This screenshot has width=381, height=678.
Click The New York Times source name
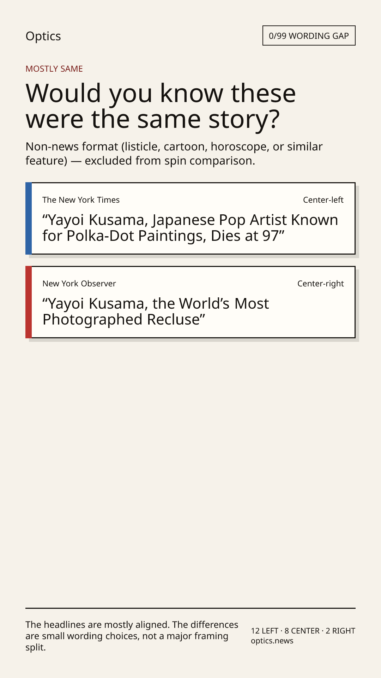pos(81,200)
